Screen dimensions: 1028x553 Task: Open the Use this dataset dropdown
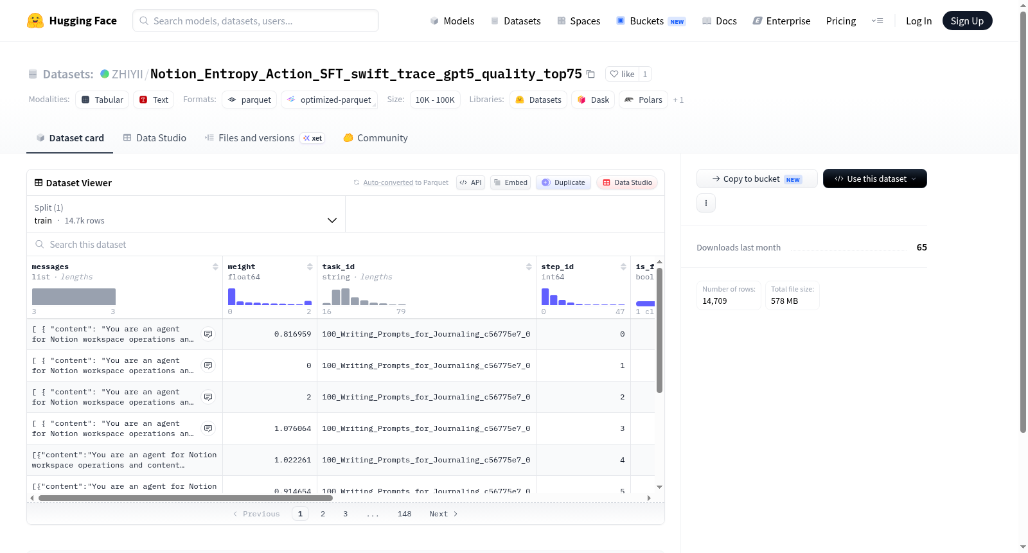(875, 179)
